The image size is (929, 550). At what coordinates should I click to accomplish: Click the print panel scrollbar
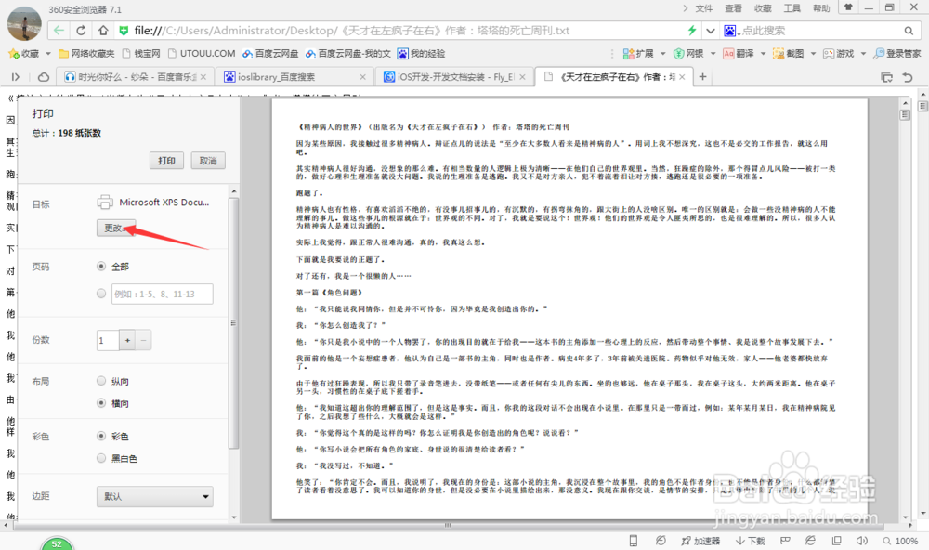coord(233,323)
